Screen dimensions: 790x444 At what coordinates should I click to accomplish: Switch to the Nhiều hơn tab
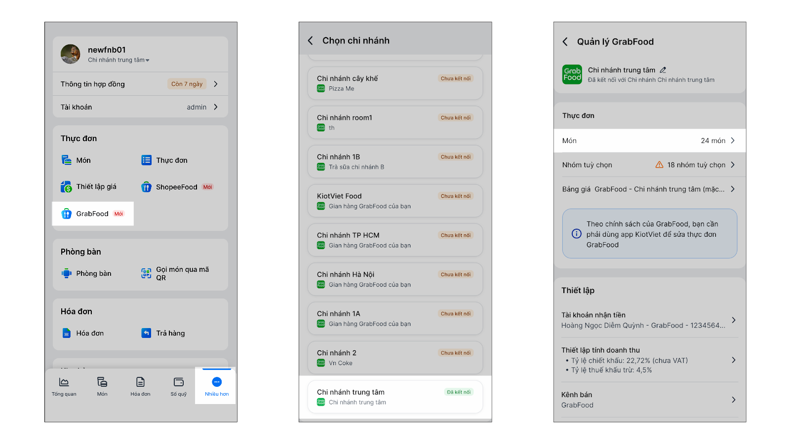(x=217, y=386)
